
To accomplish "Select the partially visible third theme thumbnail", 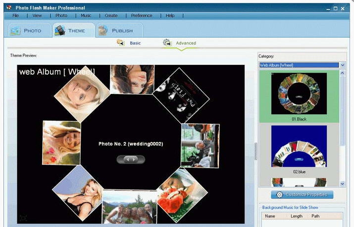I will (x=299, y=182).
